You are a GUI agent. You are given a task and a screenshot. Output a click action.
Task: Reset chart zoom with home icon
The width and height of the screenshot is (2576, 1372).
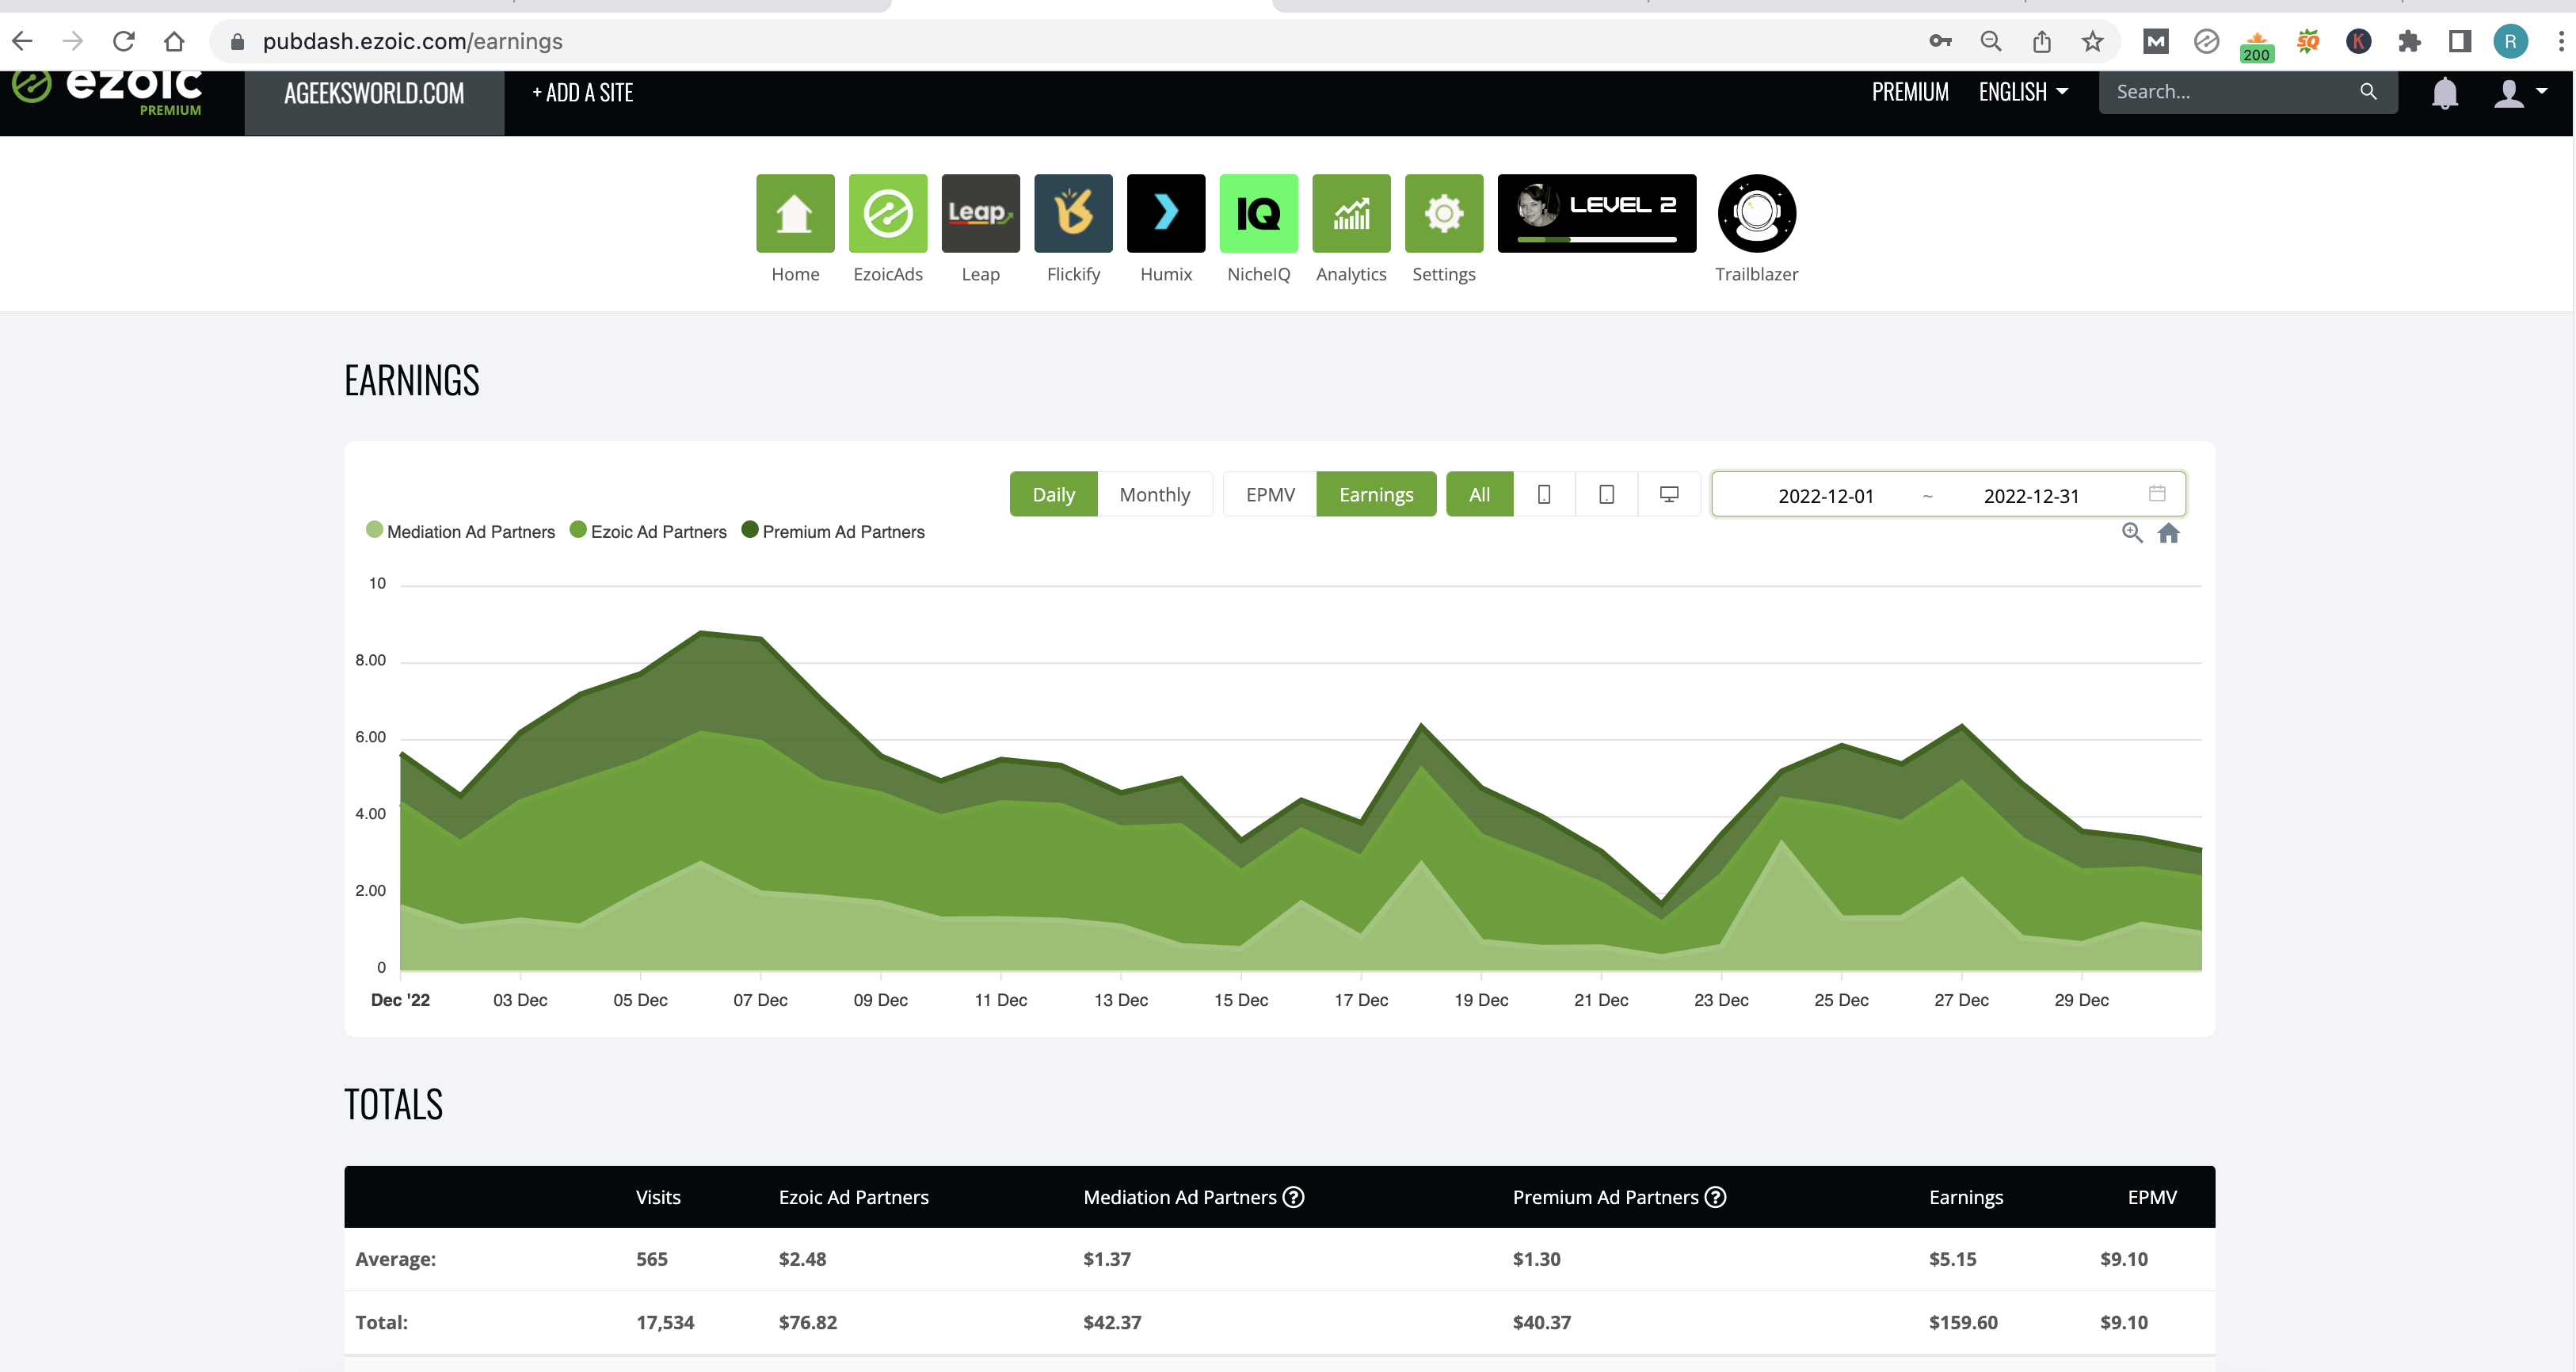tap(2168, 533)
